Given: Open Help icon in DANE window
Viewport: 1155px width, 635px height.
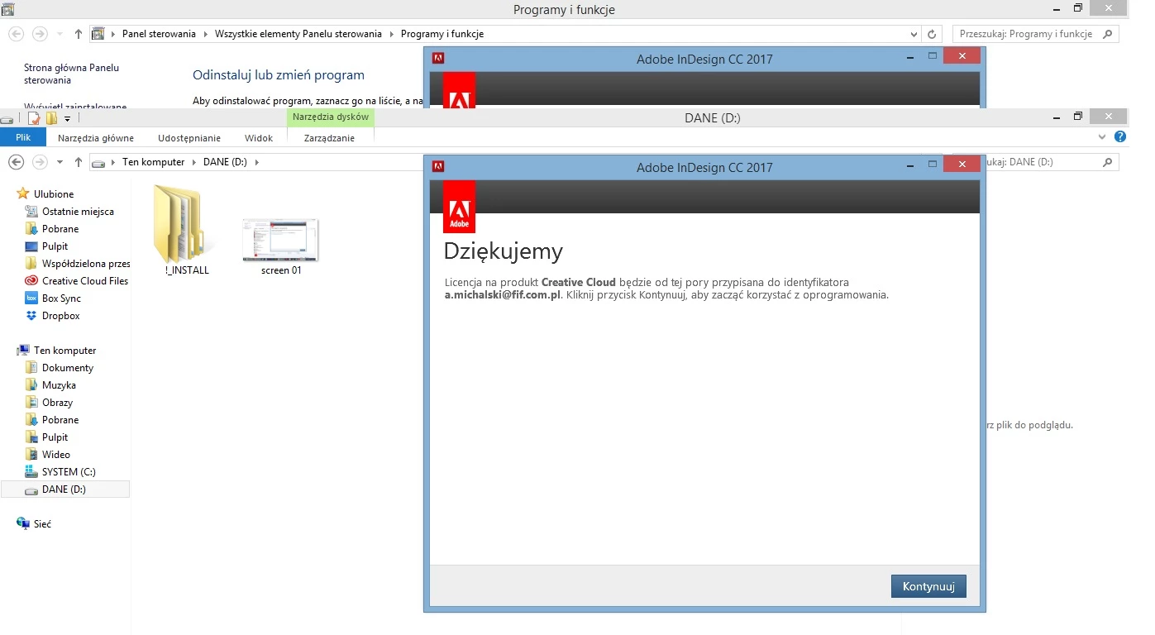Looking at the screenshot, I should point(1120,136).
